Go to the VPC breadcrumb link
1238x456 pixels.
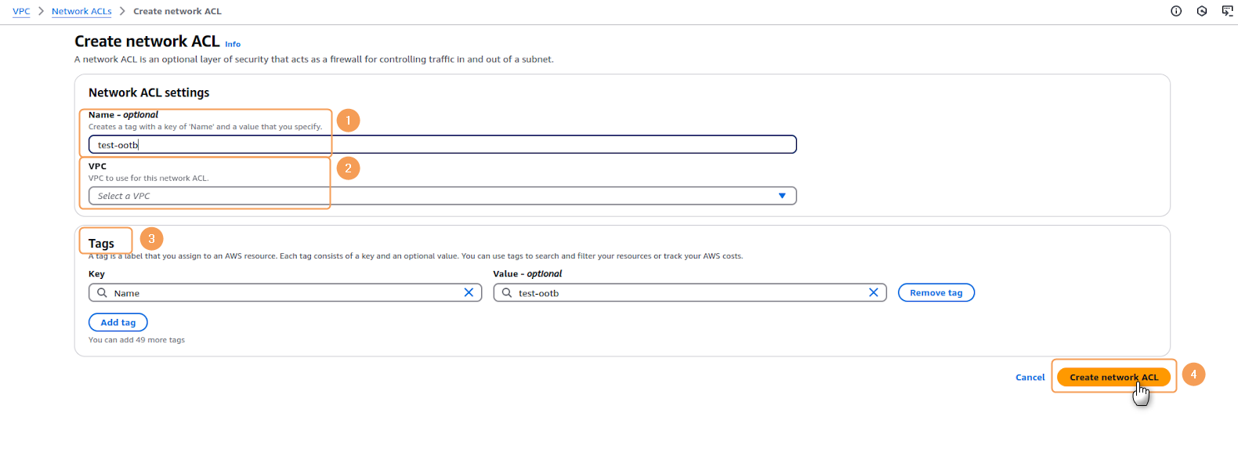[x=21, y=11]
